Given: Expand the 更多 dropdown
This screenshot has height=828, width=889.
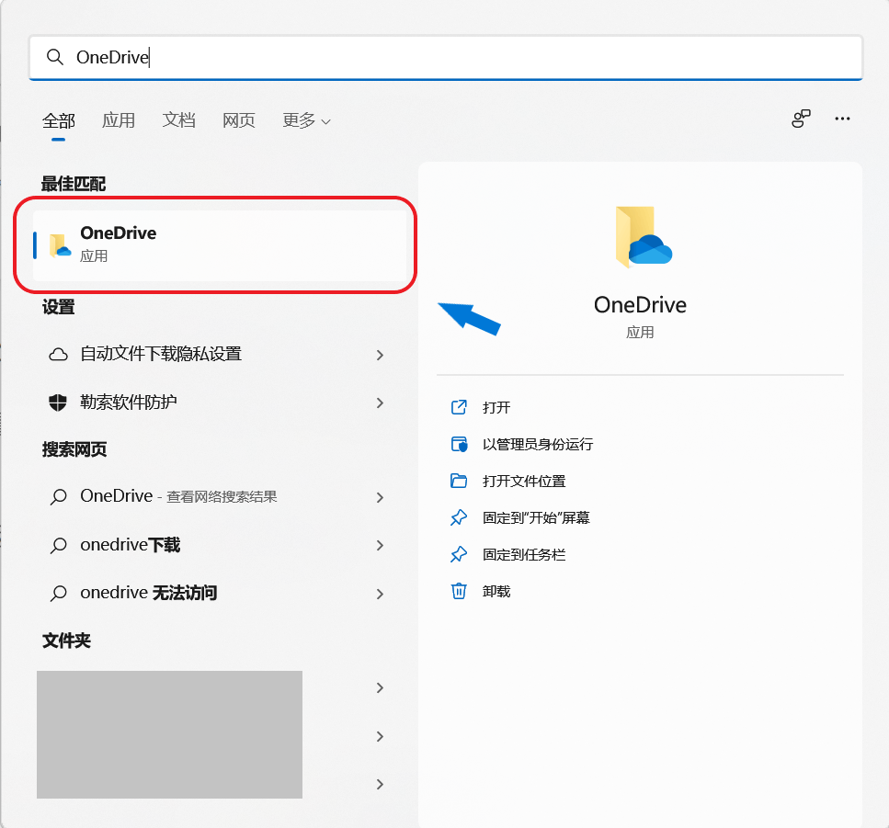Looking at the screenshot, I should coord(306,120).
